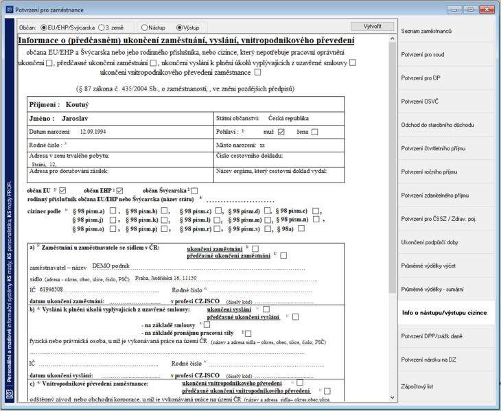Maximize the Potvrzení pro zaměstnance window

pos(470,10)
